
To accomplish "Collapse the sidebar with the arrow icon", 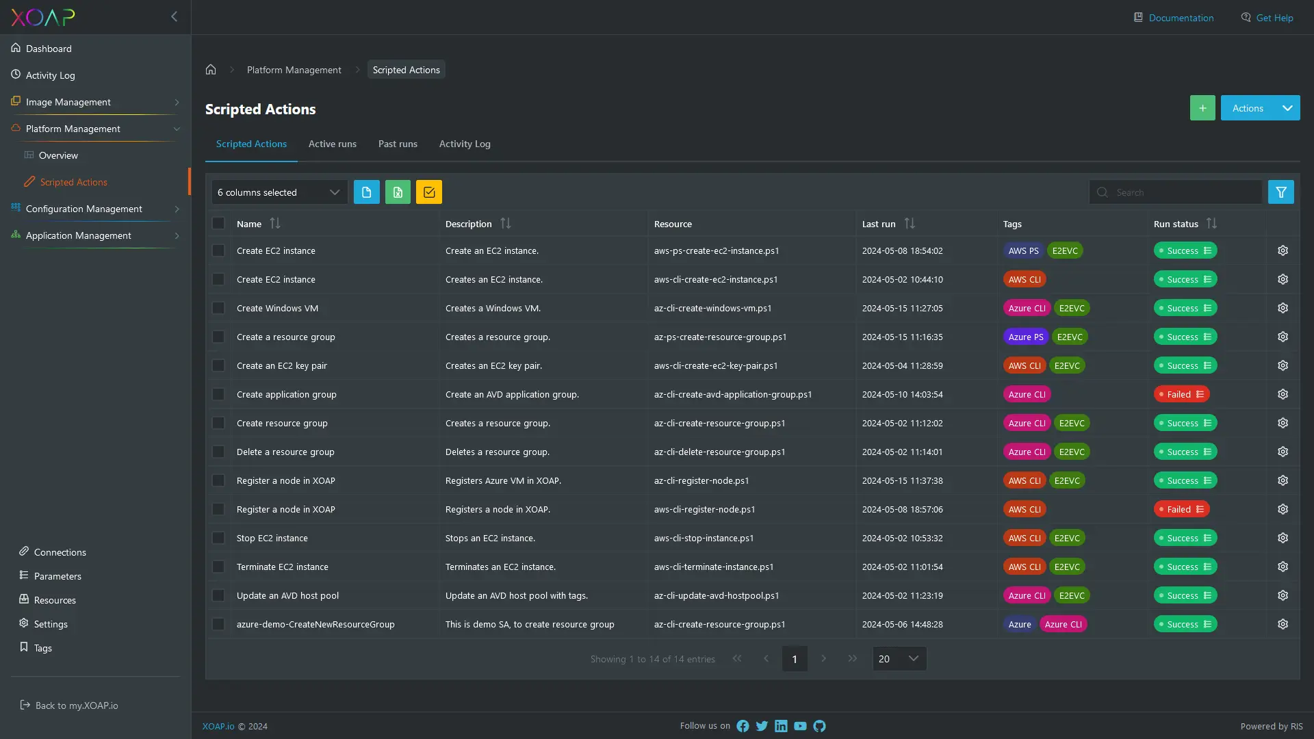I will (174, 16).
